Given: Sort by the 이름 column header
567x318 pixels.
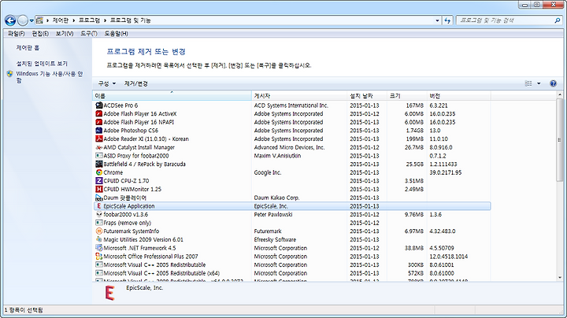Looking at the screenshot, I should pos(172,96).
